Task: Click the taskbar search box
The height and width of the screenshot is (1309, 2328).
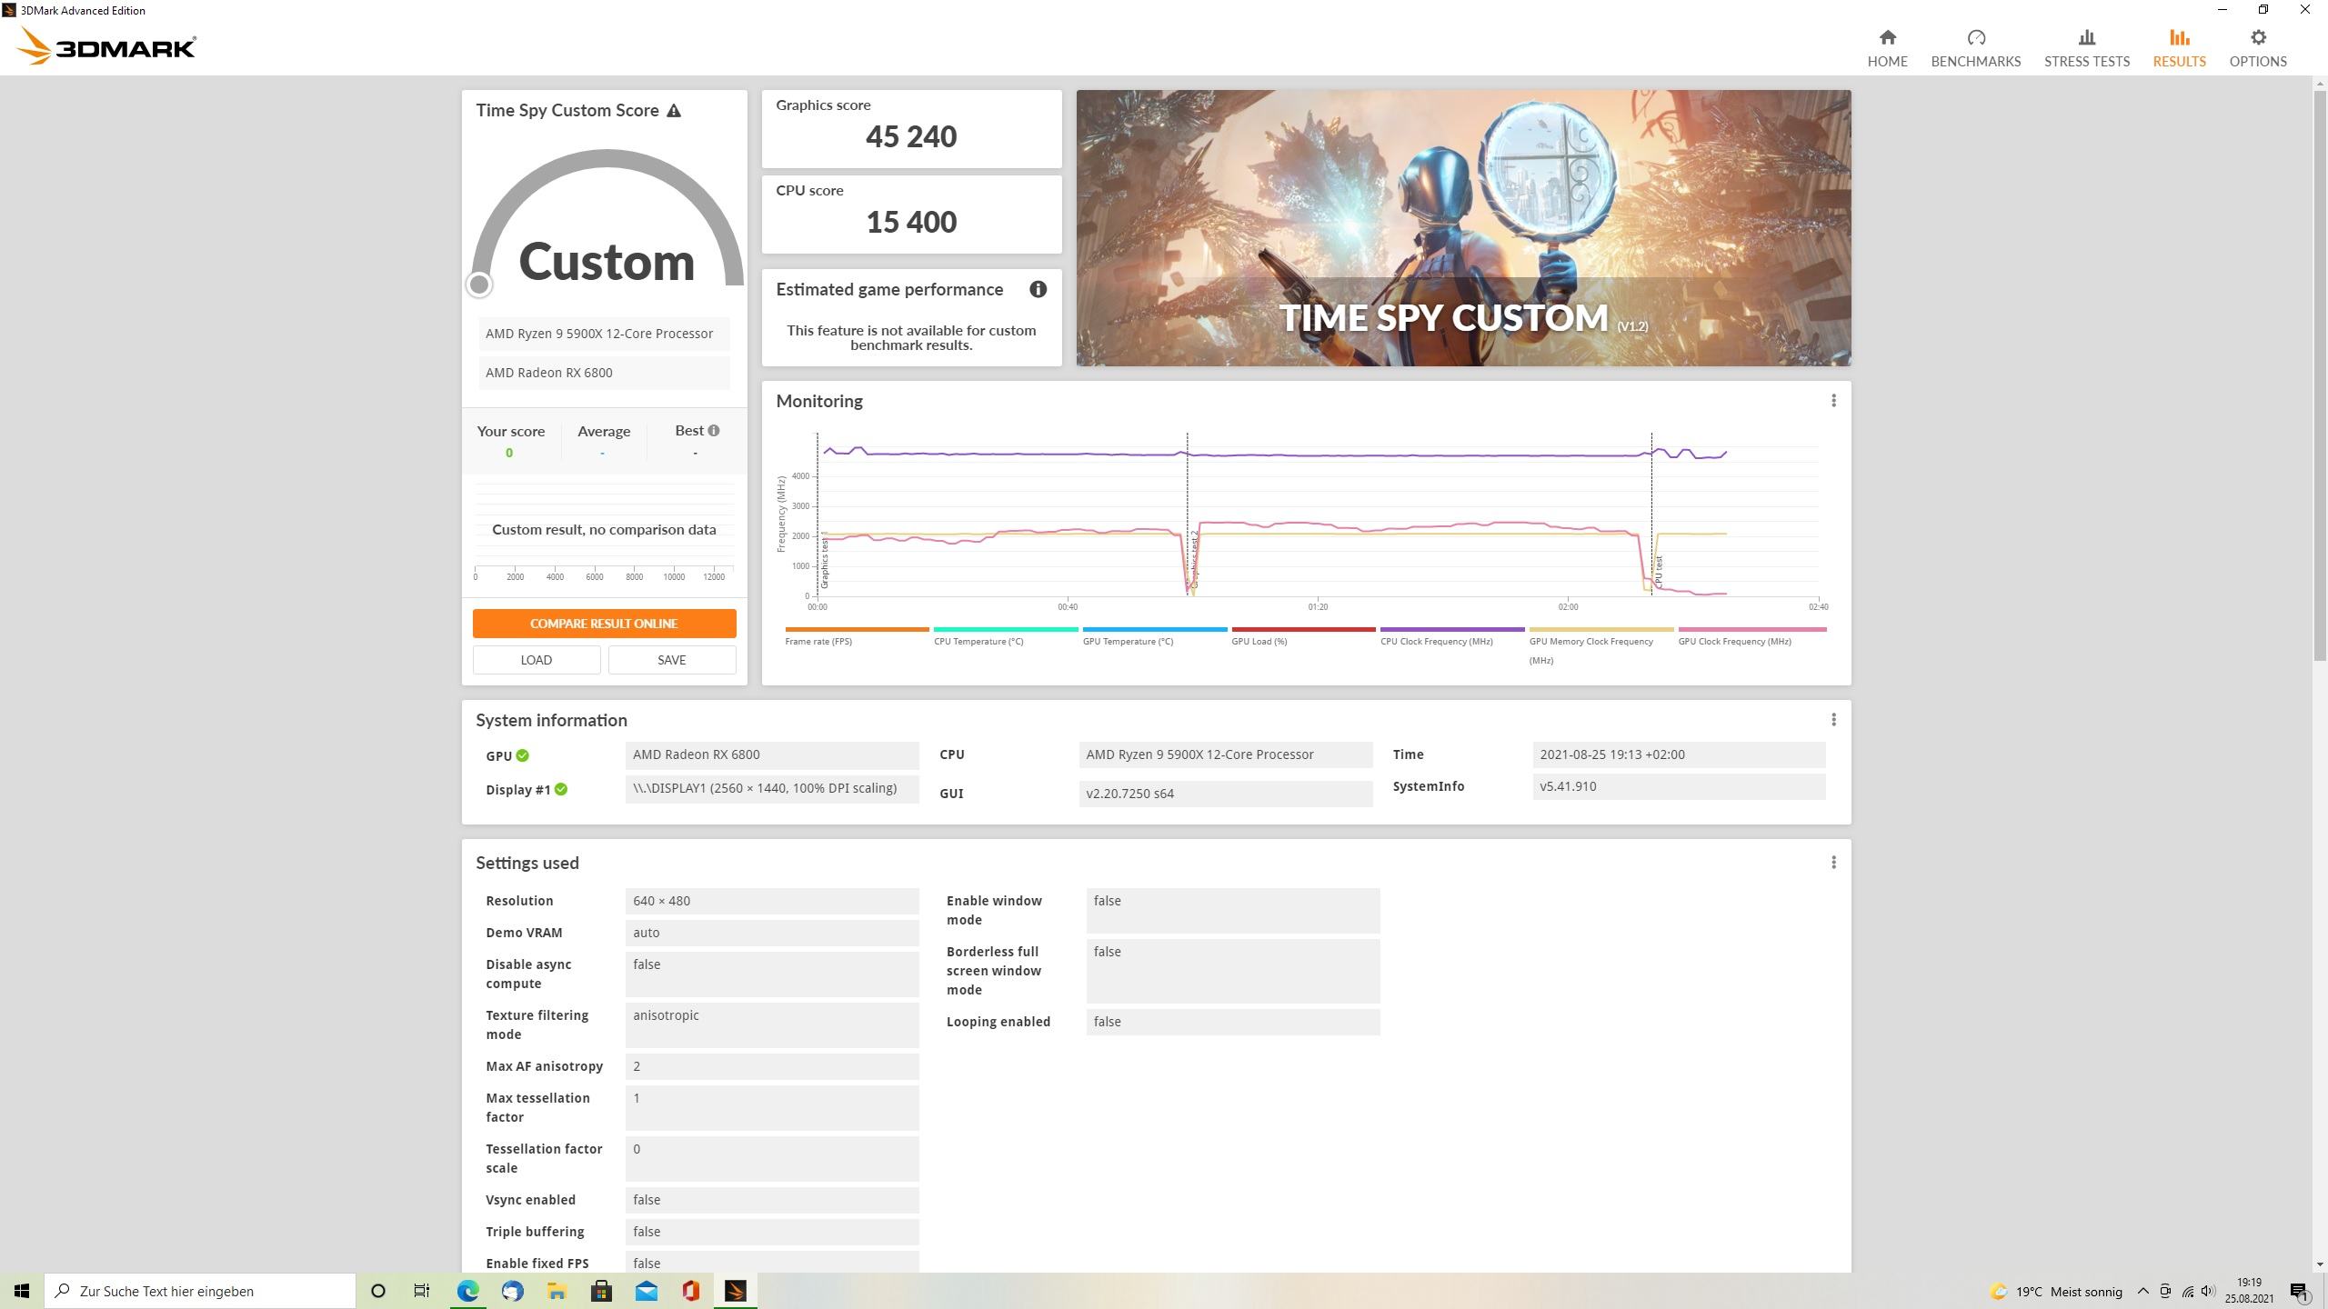Action: (199, 1291)
